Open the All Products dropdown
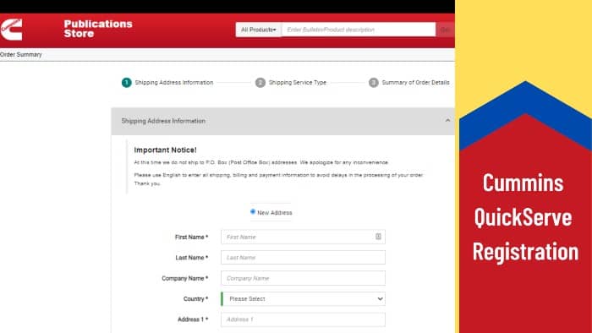Viewport: 592px width, 333px height. pyautogui.click(x=258, y=30)
